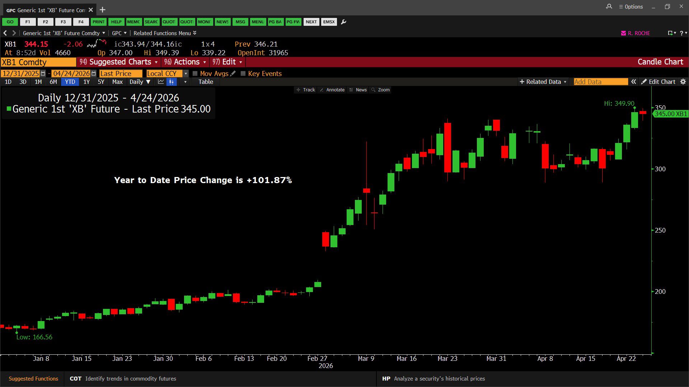
Task: Select the candle chart type icon
Action: (x=172, y=82)
